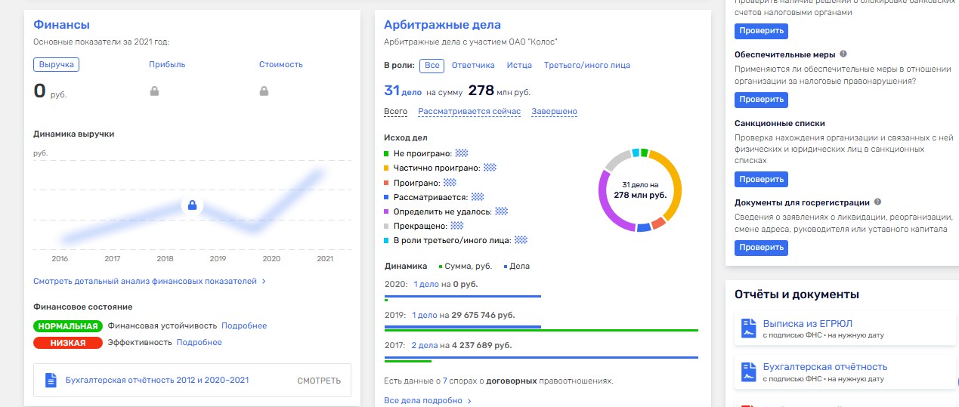Click the lock icon on revenue chart
Image resolution: width=959 pixels, height=407 pixels.
pyautogui.click(x=192, y=205)
